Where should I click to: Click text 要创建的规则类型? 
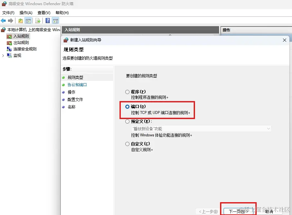tap(141, 76)
